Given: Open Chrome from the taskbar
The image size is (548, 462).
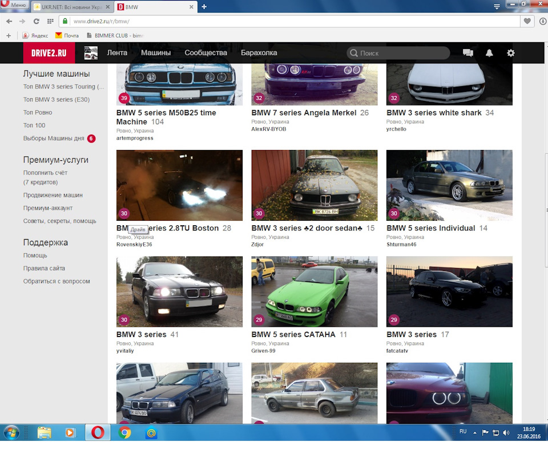Looking at the screenshot, I should point(124,433).
